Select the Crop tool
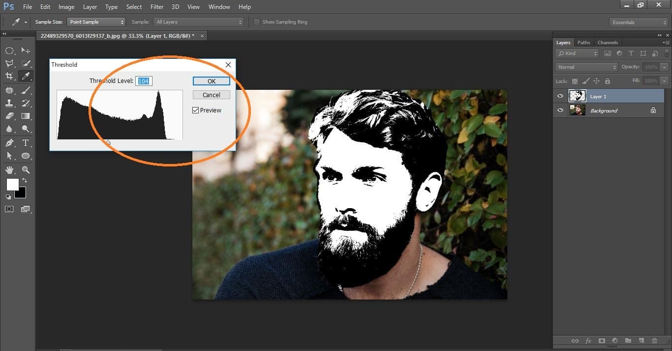 coord(10,77)
